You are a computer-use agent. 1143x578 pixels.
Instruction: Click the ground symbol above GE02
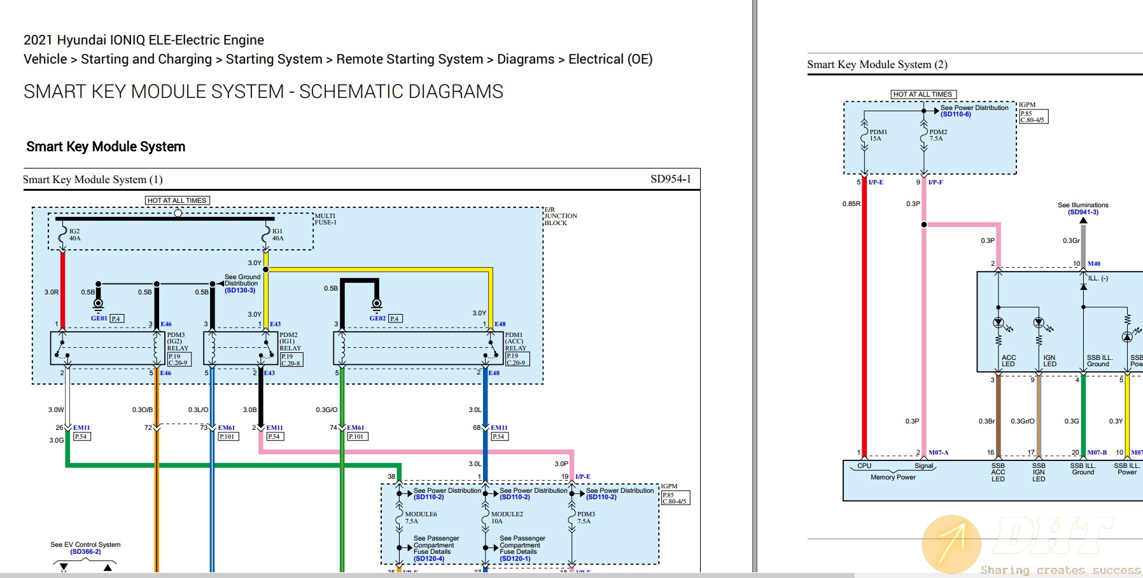377,305
